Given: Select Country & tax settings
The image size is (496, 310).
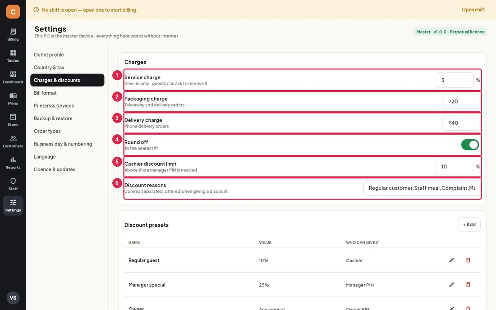Looking at the screenshot, I should [67, 67].
